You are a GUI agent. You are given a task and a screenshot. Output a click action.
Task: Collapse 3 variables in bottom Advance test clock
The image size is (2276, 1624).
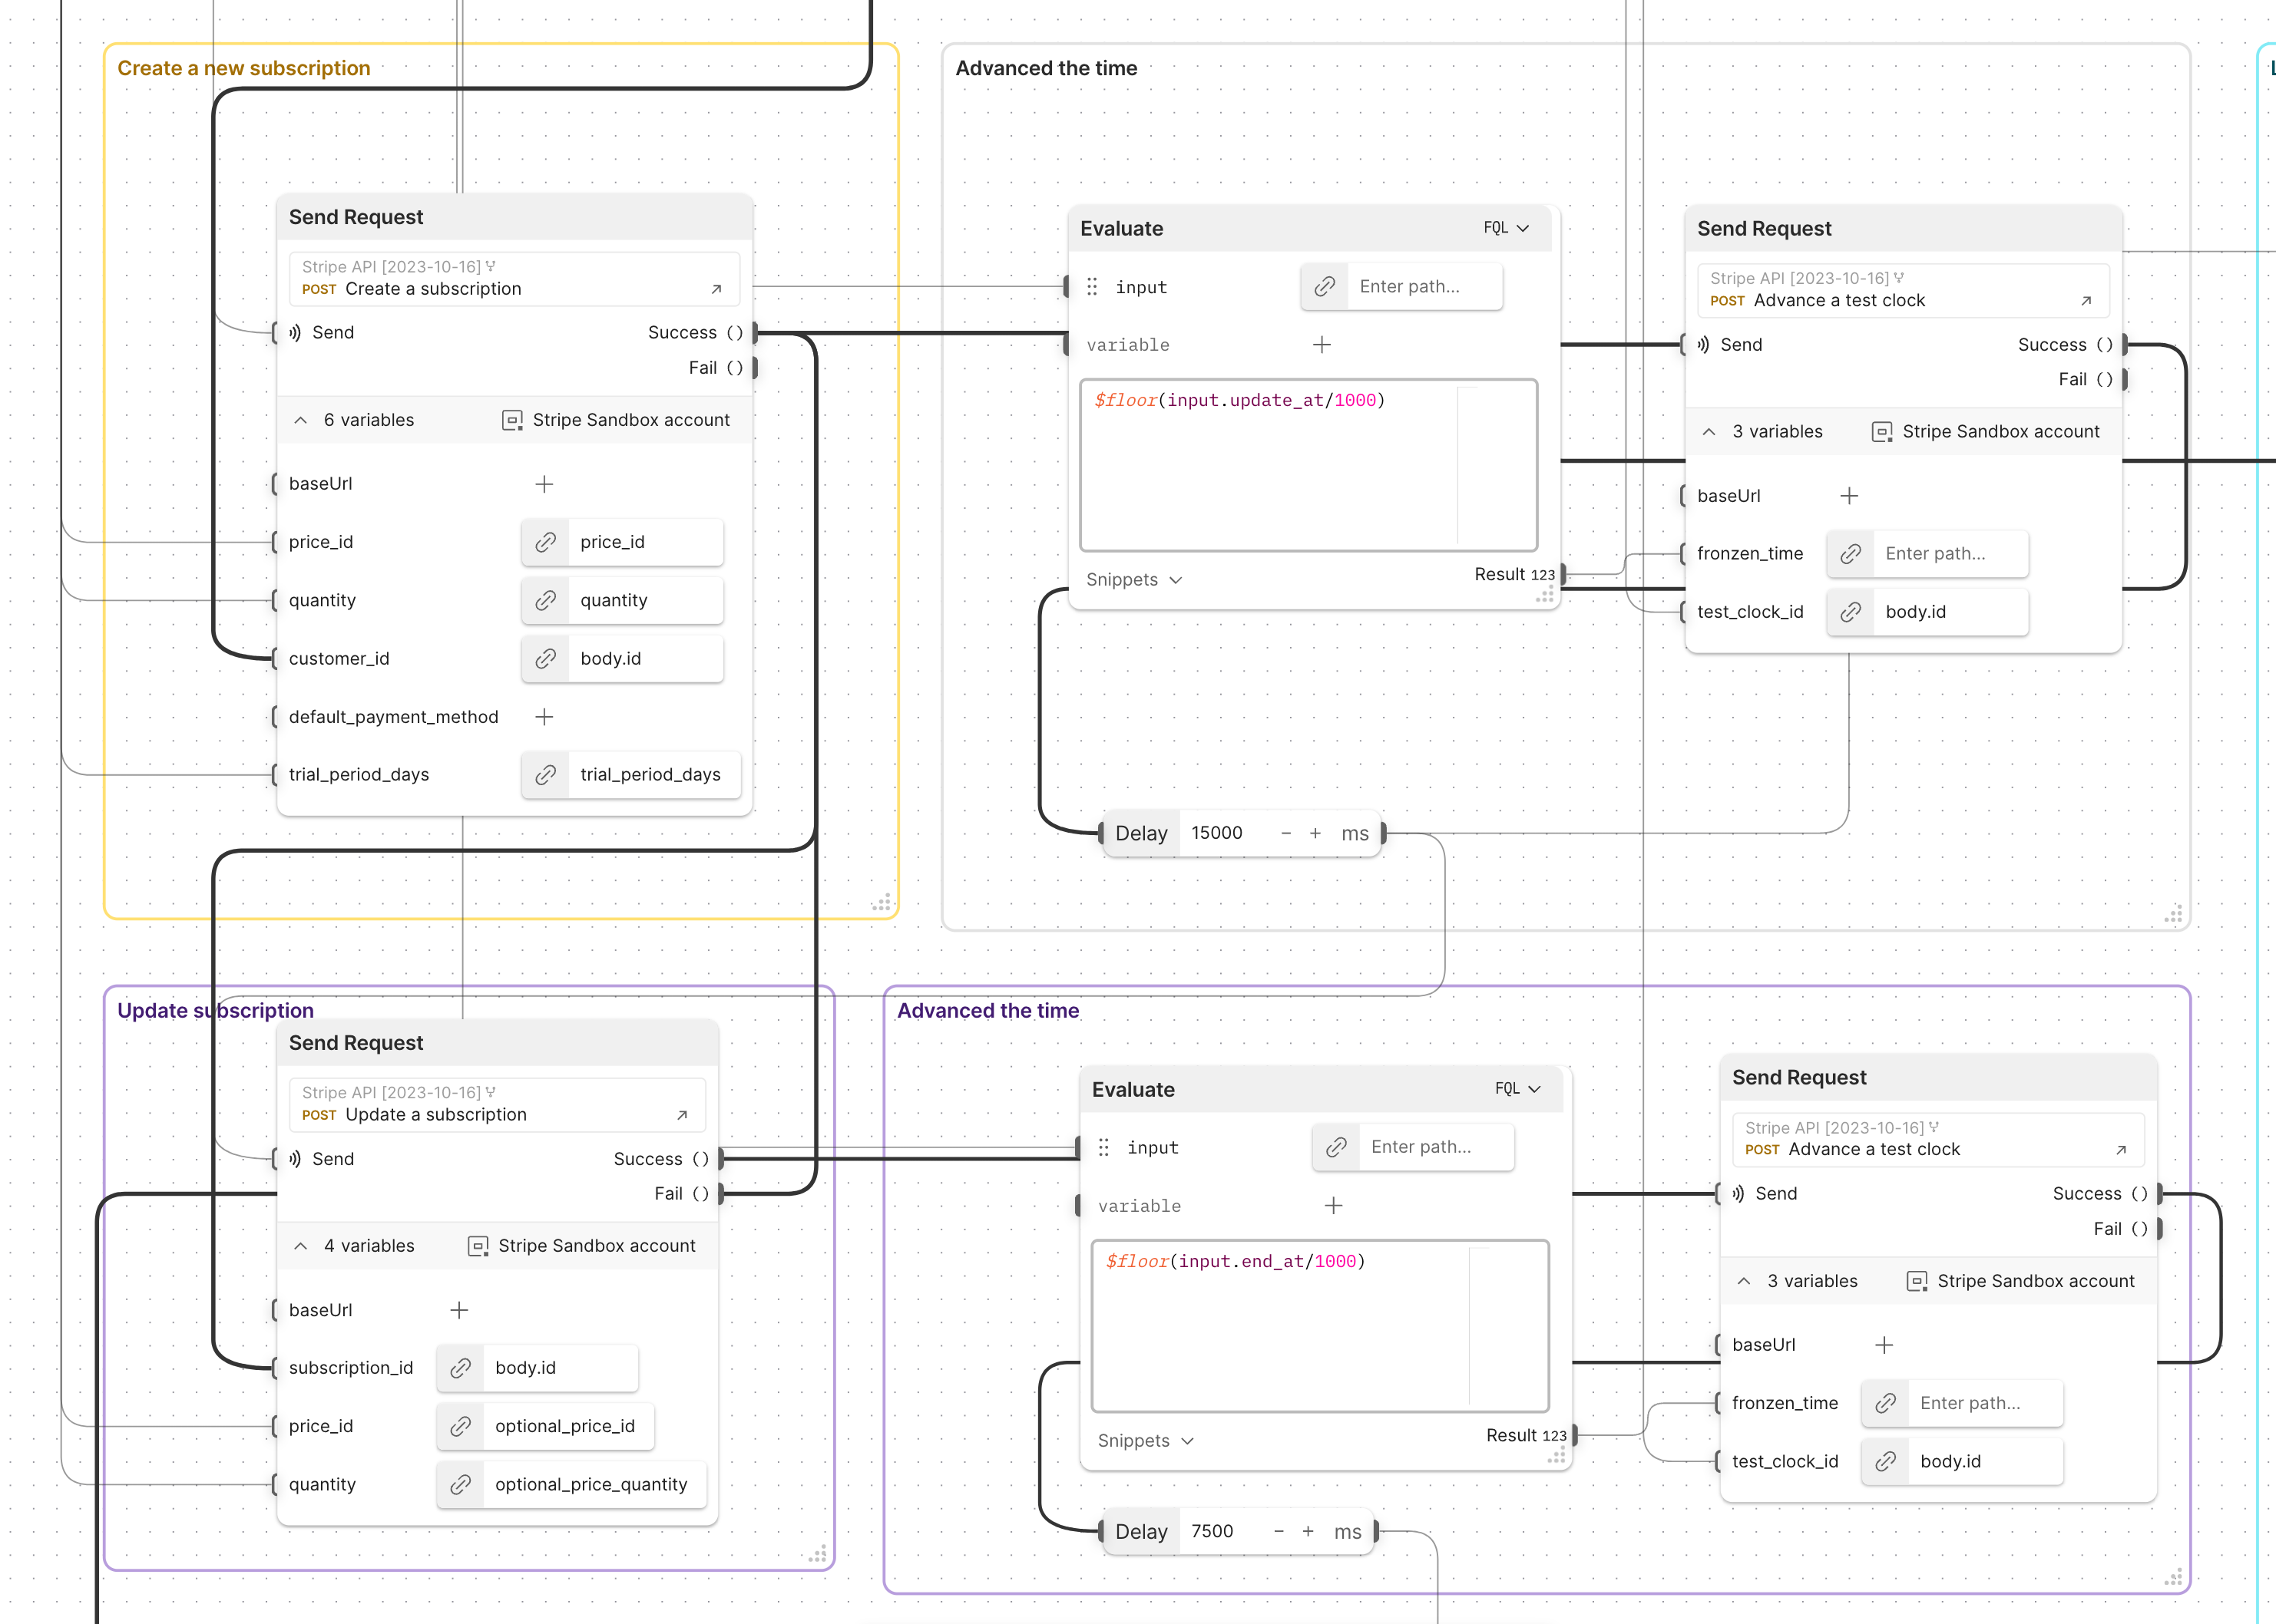(1744, 1281)
